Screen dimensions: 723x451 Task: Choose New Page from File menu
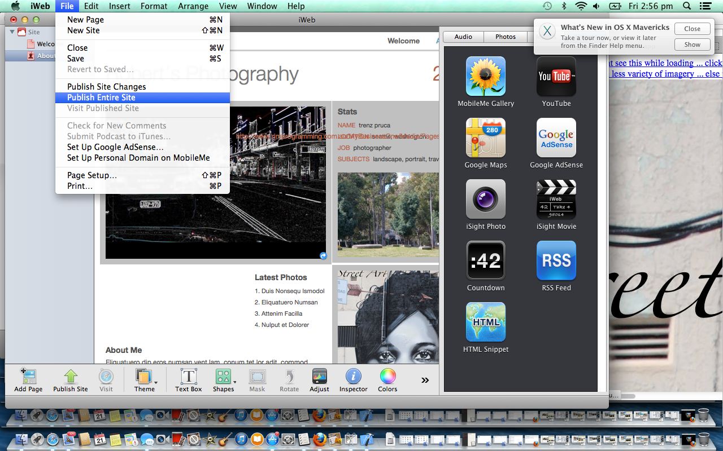click(x=142, y=20)
